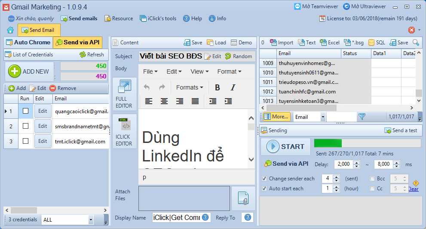Open Demo content
This screenshot has height=229, width=426.
pyautogui.click(x=241, y=43)
